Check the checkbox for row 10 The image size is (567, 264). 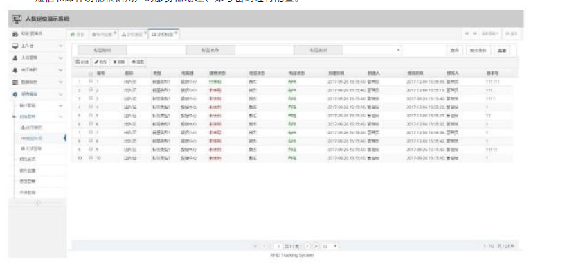[91, 158]
